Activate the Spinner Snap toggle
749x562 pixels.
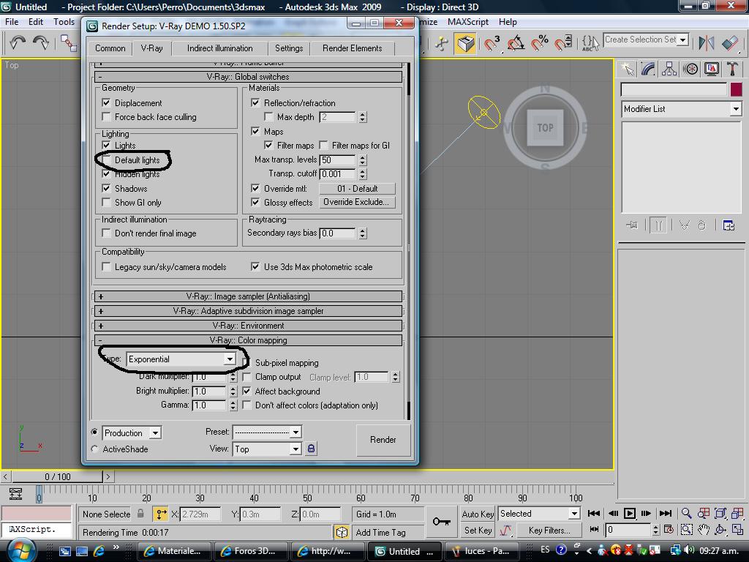coord(564,43)
